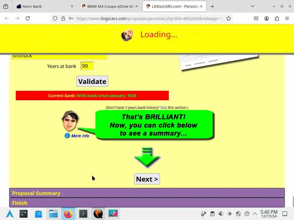294x220 pixels.
Task: Open the application launcher in the taskbar
Action: [9, 214]
